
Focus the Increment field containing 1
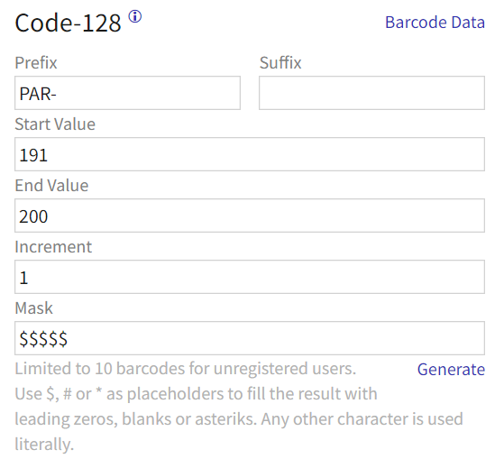[x=250, y=277]
